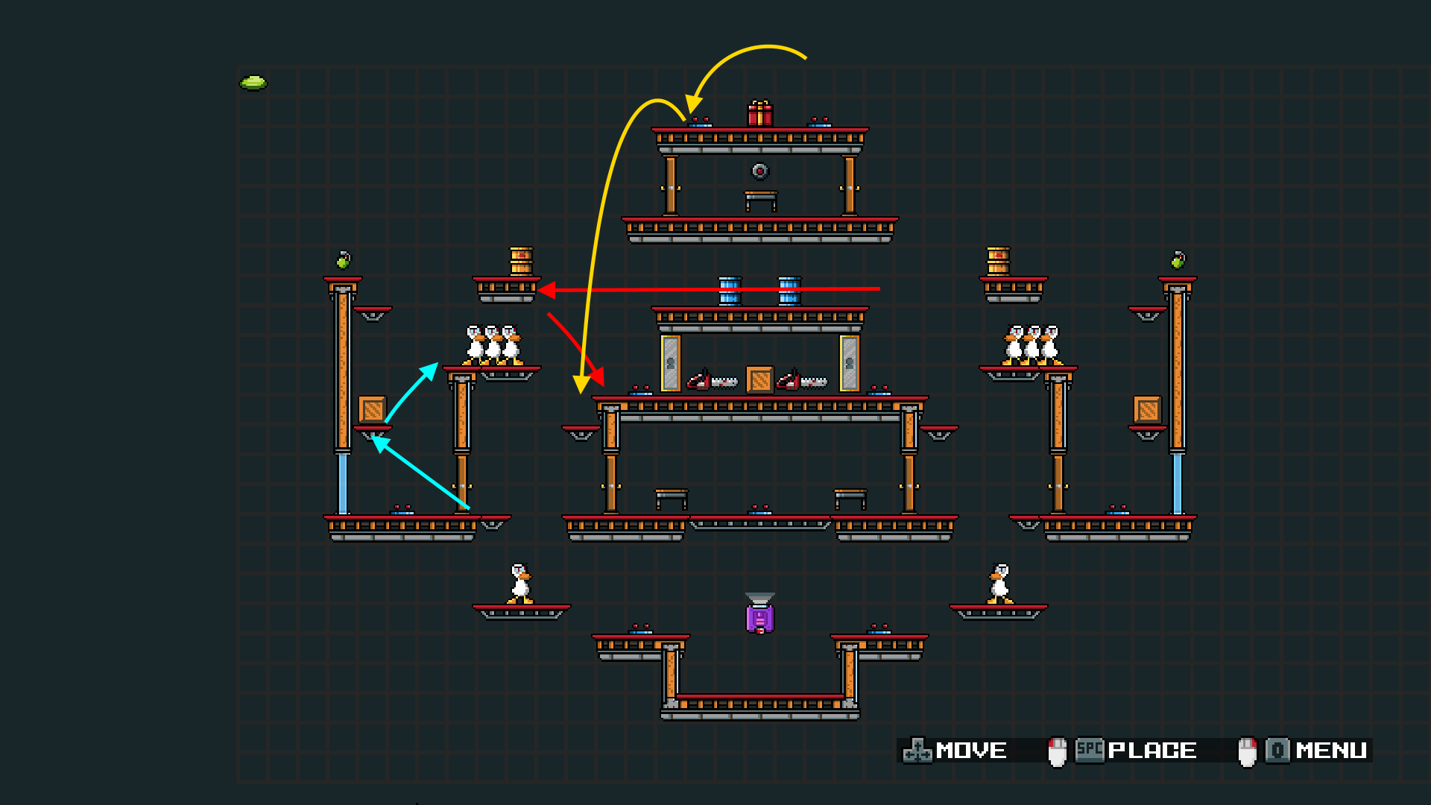Click the PLACE label in bottom bar
Image resolution: width=1431 pixels, height=805 pixels.
pyautogui.click(x=1152, y=751)
